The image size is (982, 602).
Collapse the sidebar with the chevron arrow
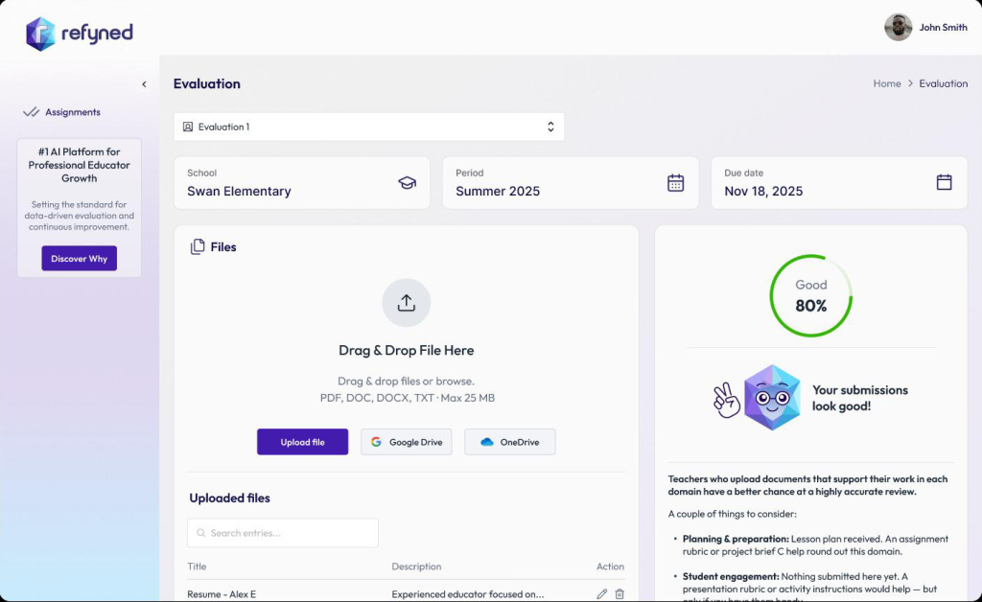pos(144,84)
